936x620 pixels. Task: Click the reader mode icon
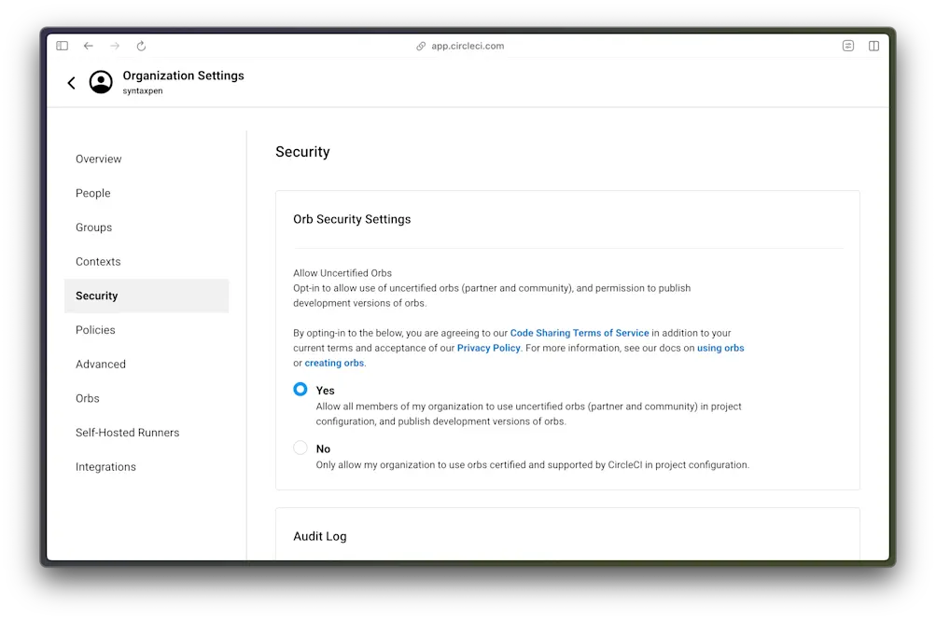(847, 46)
